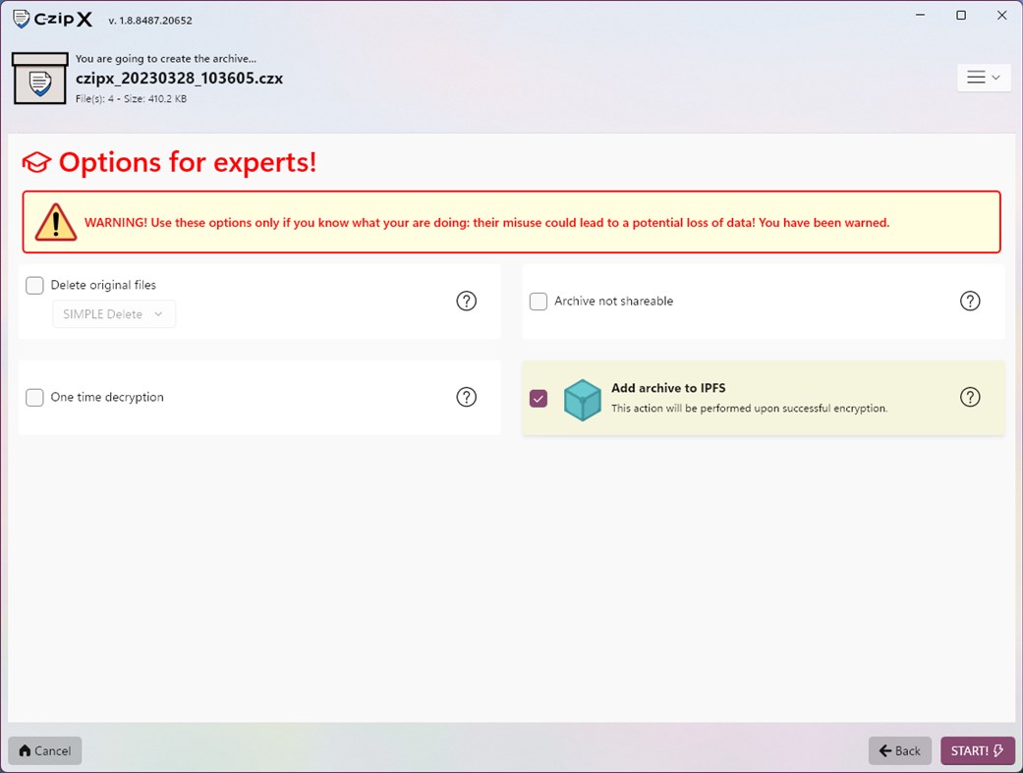The image size is (1023, 773).
Task: Open the application menu button
Action: click(x=983, y=77)
